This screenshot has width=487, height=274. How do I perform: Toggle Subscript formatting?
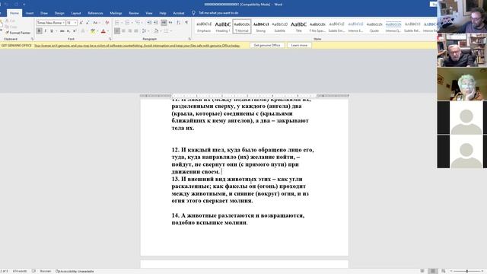[68, 30]
